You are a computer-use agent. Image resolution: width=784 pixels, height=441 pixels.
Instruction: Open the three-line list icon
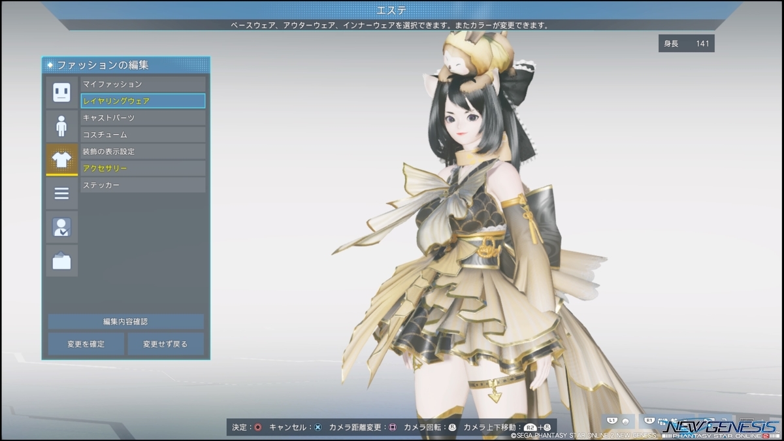coord(61,193)
